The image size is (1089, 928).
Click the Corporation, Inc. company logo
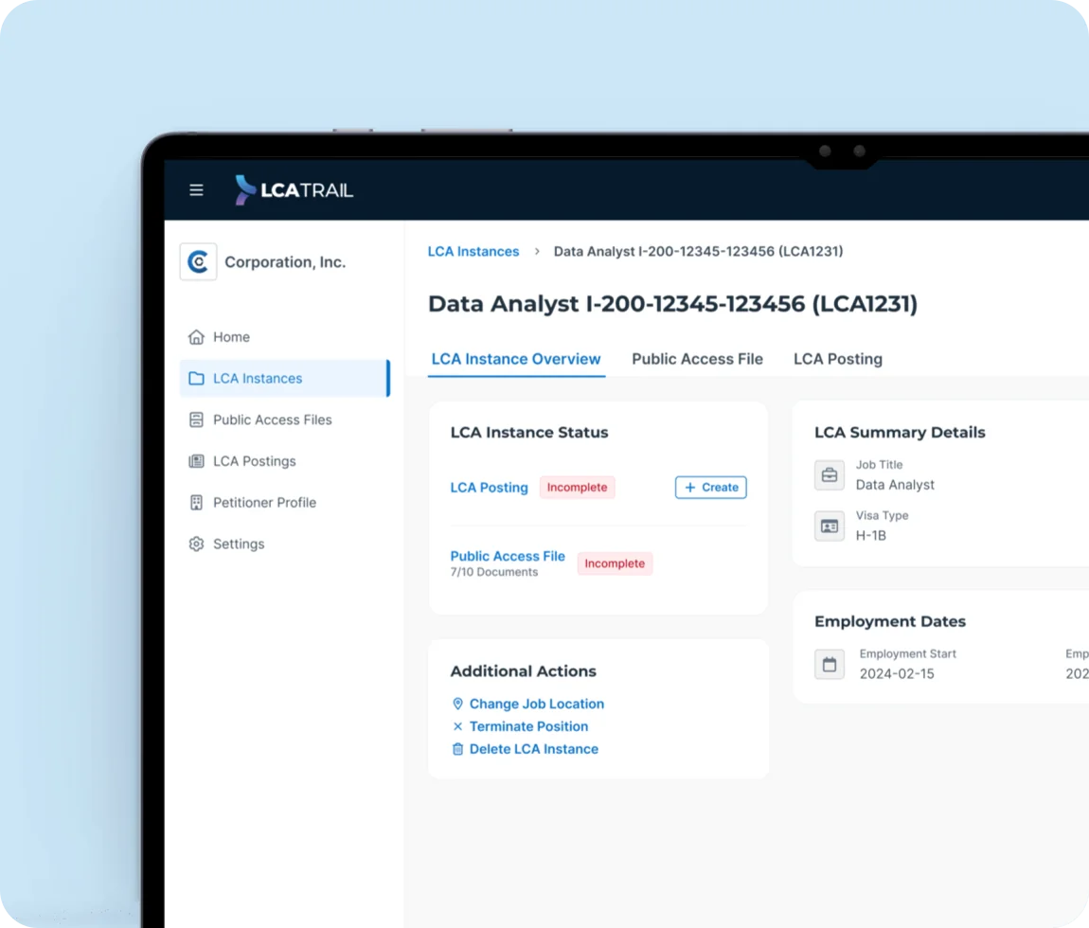tap(198, 262)
